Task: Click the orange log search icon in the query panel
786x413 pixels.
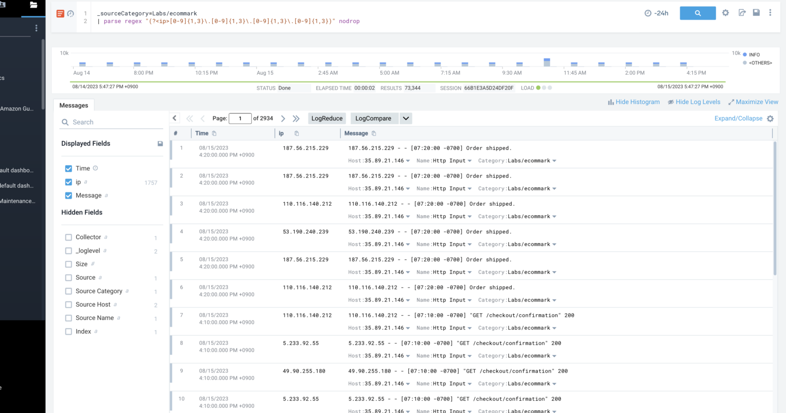Action: (x=61, y=14)
